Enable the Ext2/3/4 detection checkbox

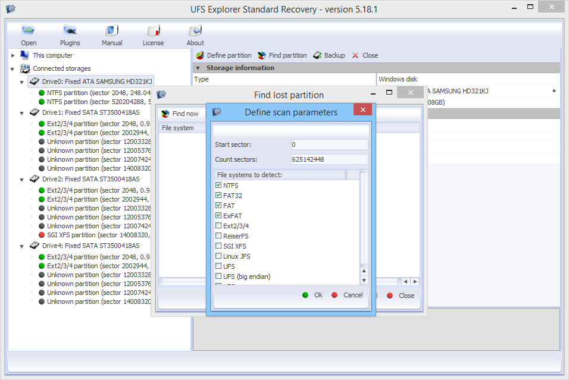[218, 225]
